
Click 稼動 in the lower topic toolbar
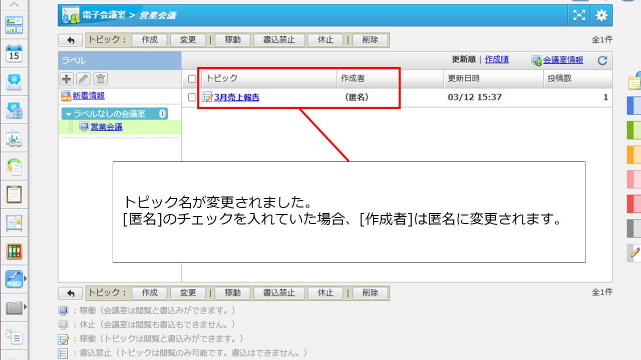point(232,293)
